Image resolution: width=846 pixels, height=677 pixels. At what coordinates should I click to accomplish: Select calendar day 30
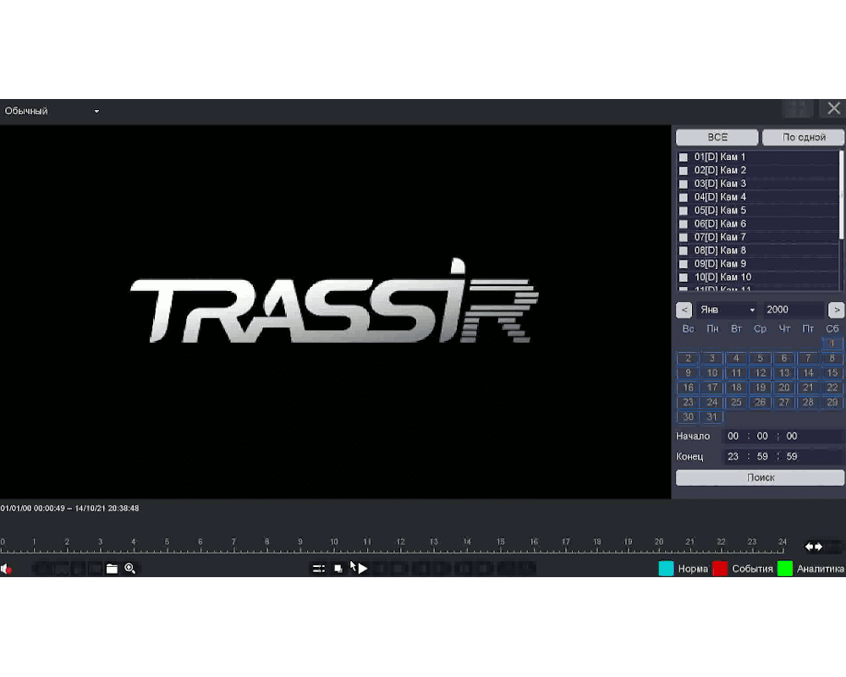(x=688, y=417)
